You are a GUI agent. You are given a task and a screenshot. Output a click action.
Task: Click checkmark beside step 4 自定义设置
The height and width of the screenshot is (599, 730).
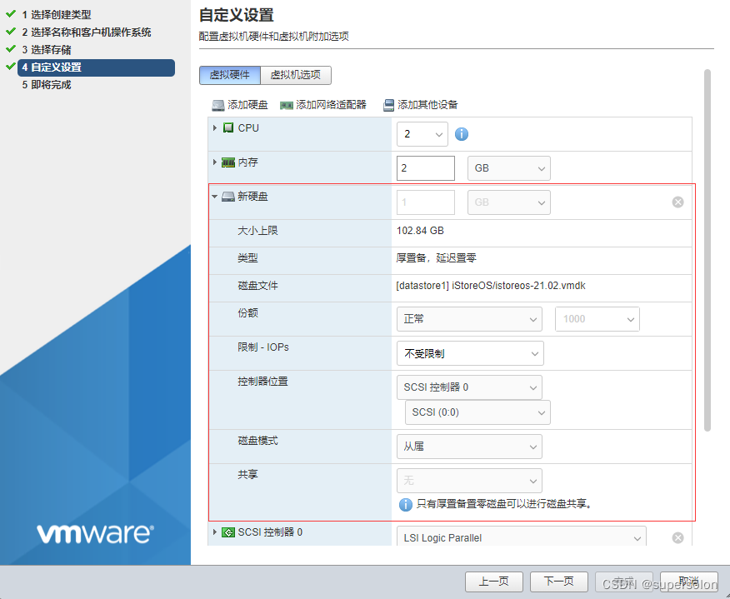click(11, 66)
